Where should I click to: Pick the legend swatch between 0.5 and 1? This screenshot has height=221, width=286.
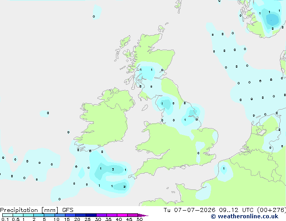(18, 215)
